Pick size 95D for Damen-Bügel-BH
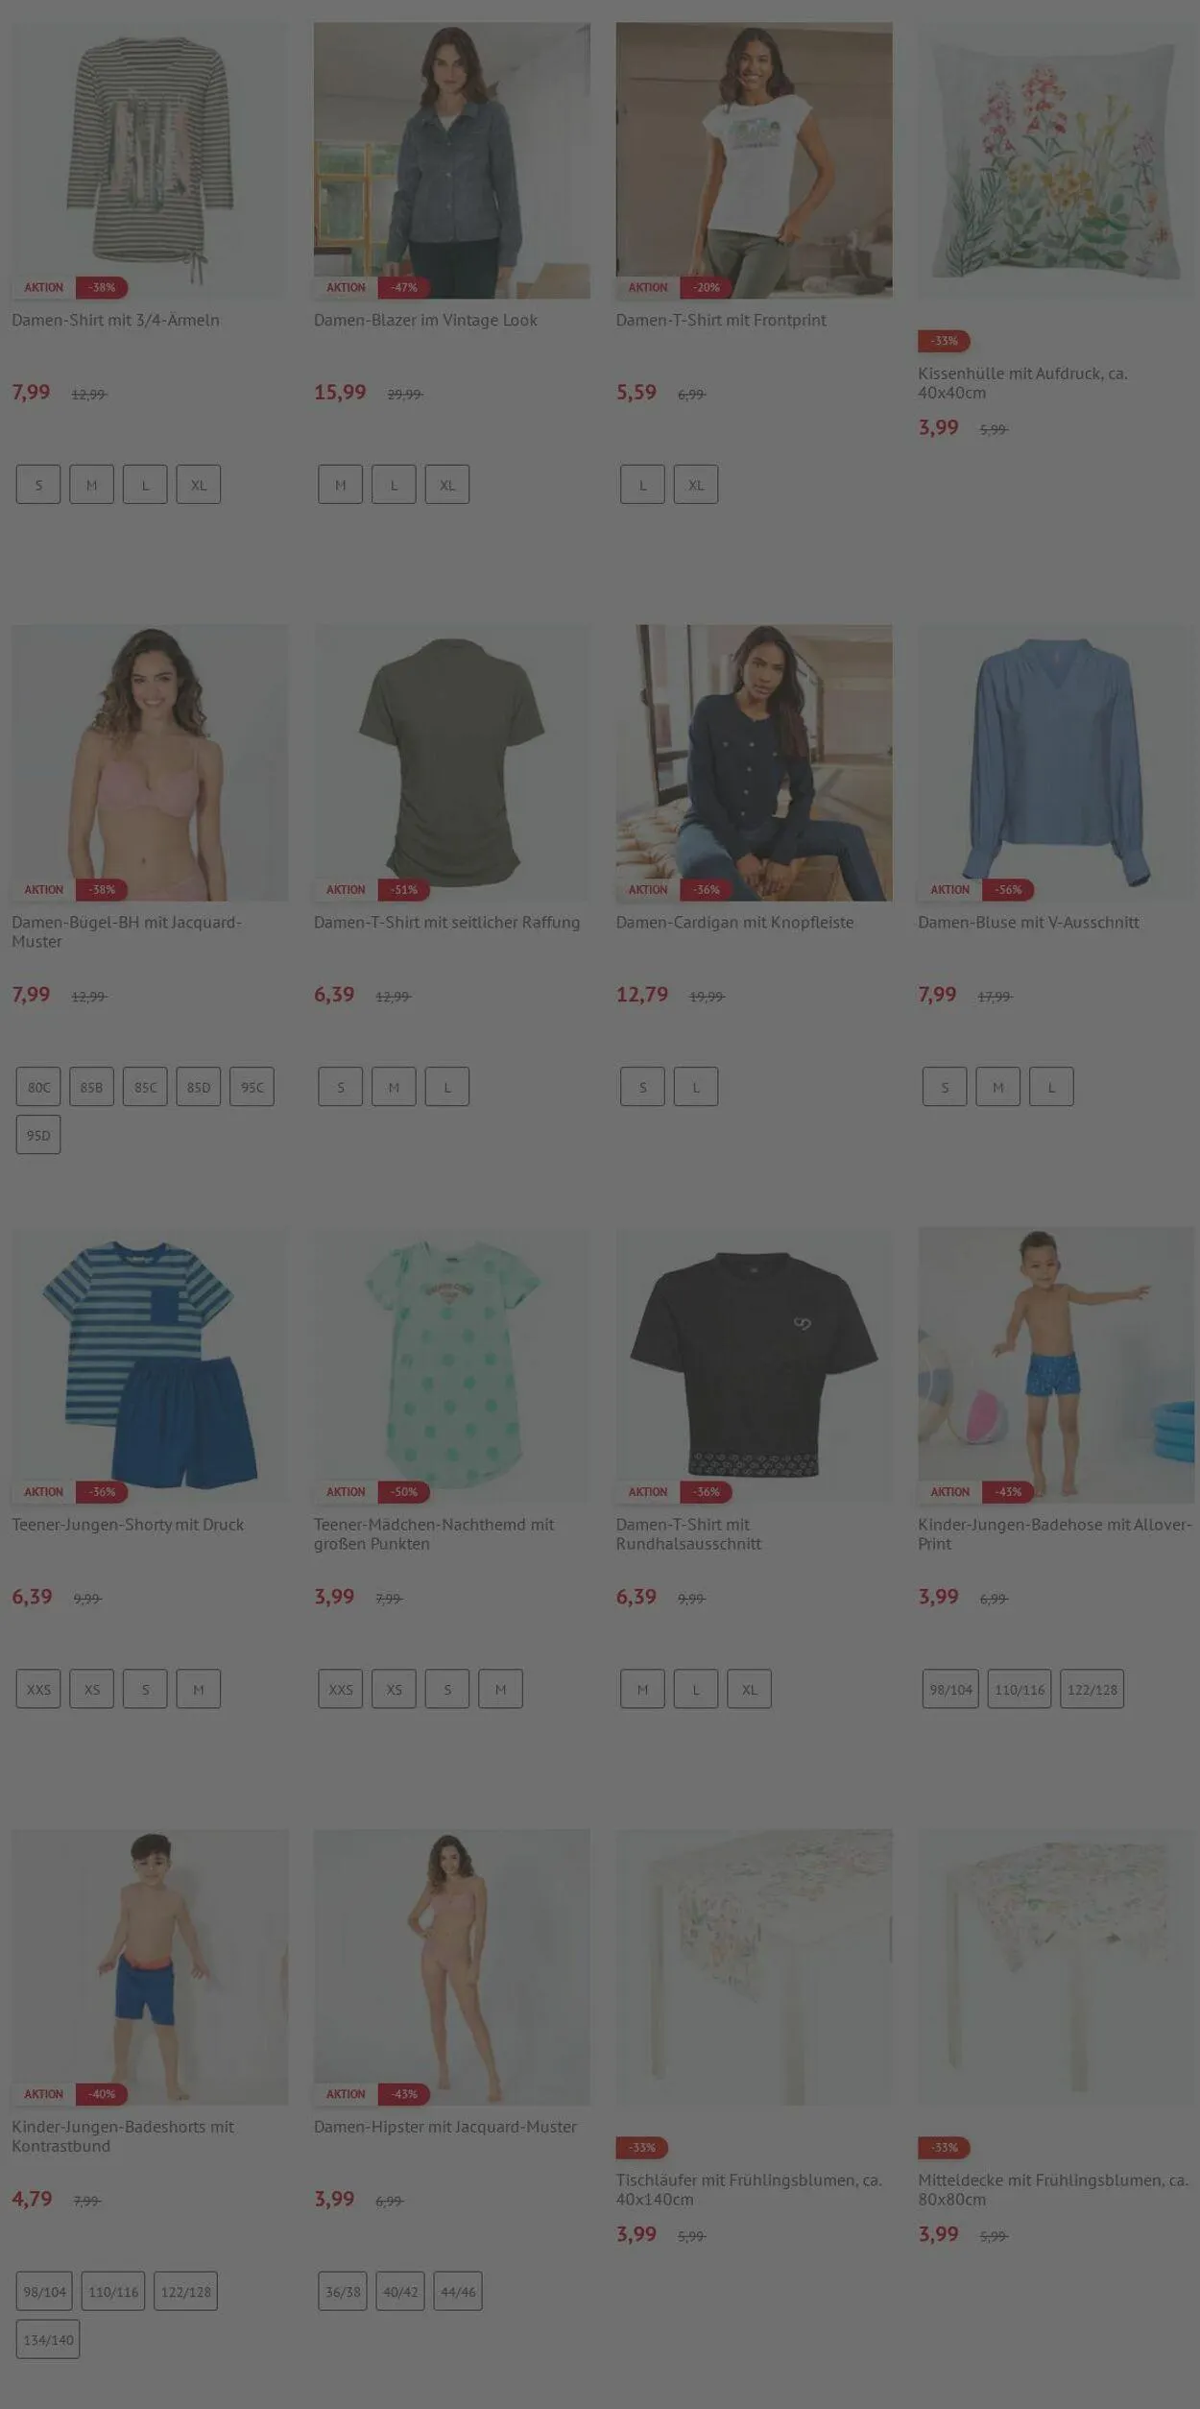Viewport: 1200px width, 2409px height. click(x=38, y=1135)
